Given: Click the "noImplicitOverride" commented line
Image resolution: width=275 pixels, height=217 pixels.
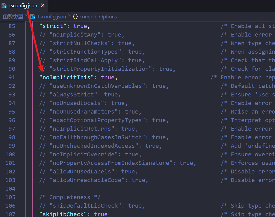Looking at the screenshot, I should coord(90,155).
